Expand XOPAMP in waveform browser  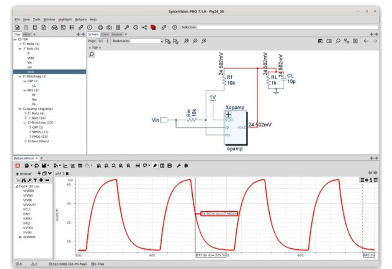point(20,237)
